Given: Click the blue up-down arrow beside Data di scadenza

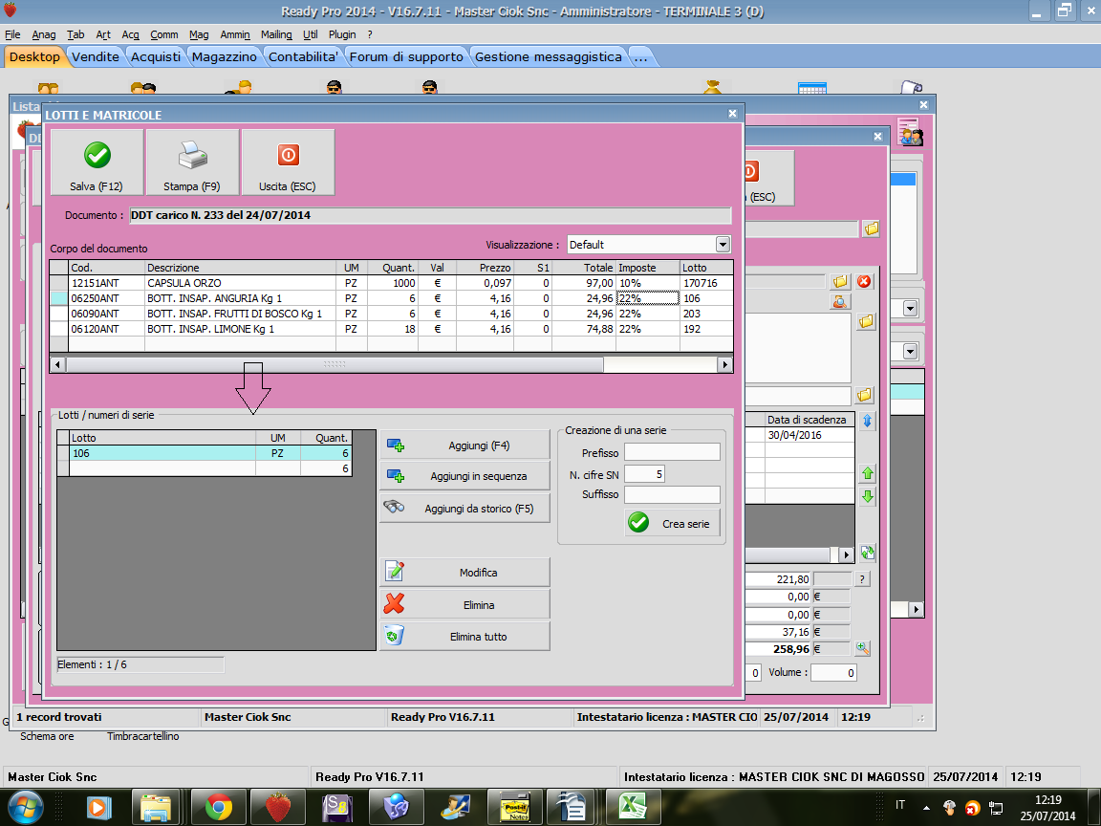Looking at the screenshot, I should (x=867, y=421).
